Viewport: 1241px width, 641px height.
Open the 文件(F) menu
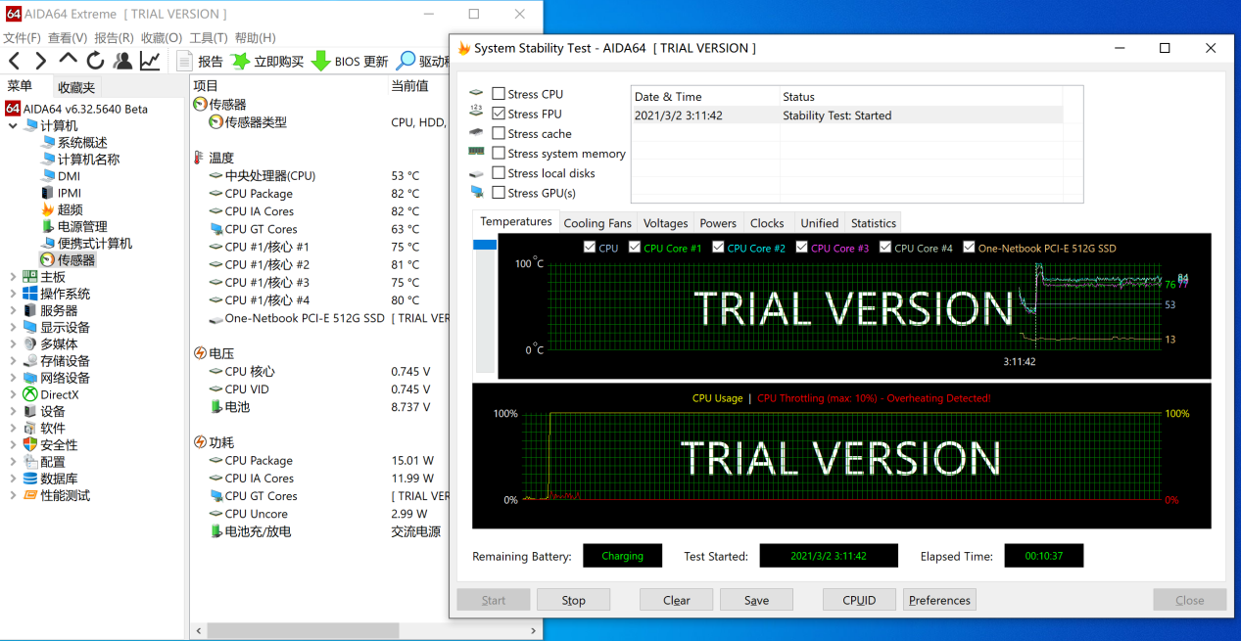22,37
